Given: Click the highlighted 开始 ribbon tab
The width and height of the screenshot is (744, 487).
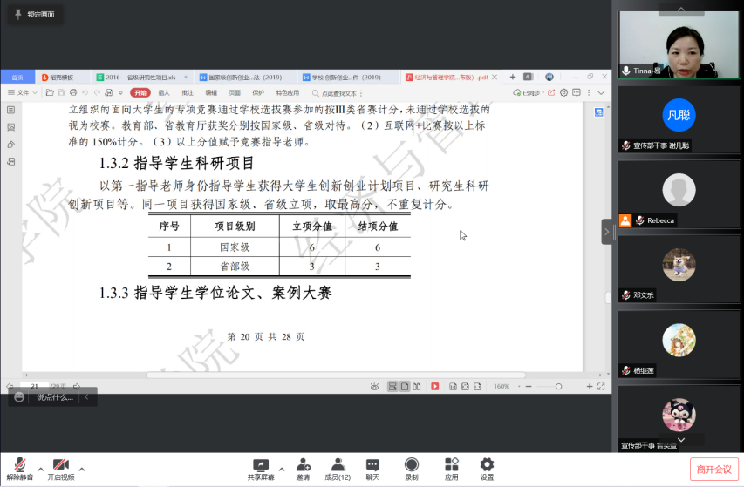Looking at the screenshot, I should [140, 92].
